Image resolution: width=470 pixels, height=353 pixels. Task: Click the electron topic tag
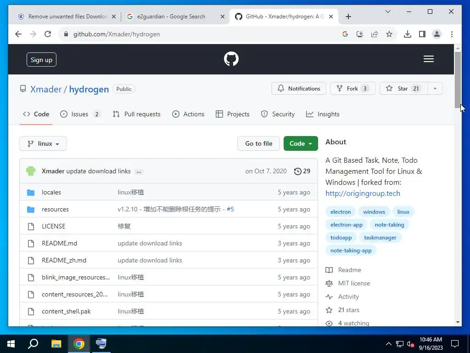[x=341, y=212]
